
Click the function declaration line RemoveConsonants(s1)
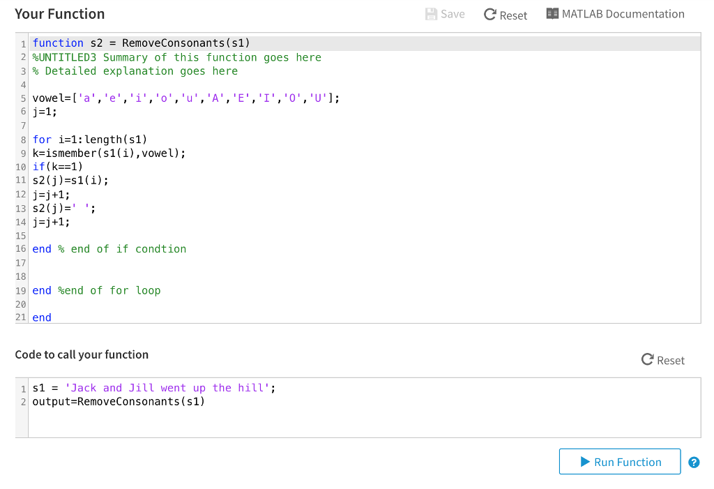pos(141,43)
